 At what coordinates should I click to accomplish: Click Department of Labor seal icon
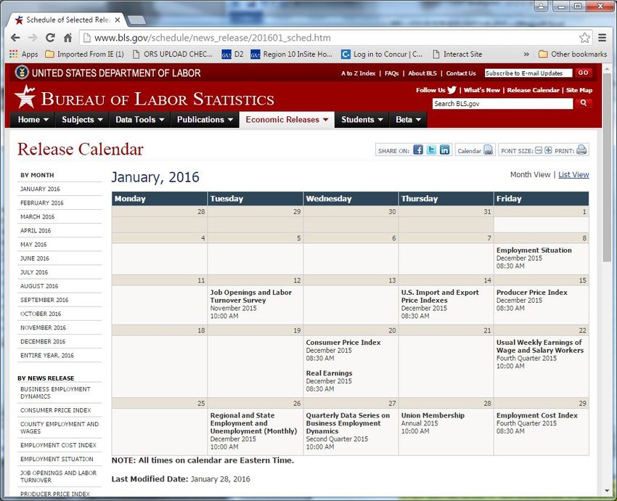click(x=22, y=73)
